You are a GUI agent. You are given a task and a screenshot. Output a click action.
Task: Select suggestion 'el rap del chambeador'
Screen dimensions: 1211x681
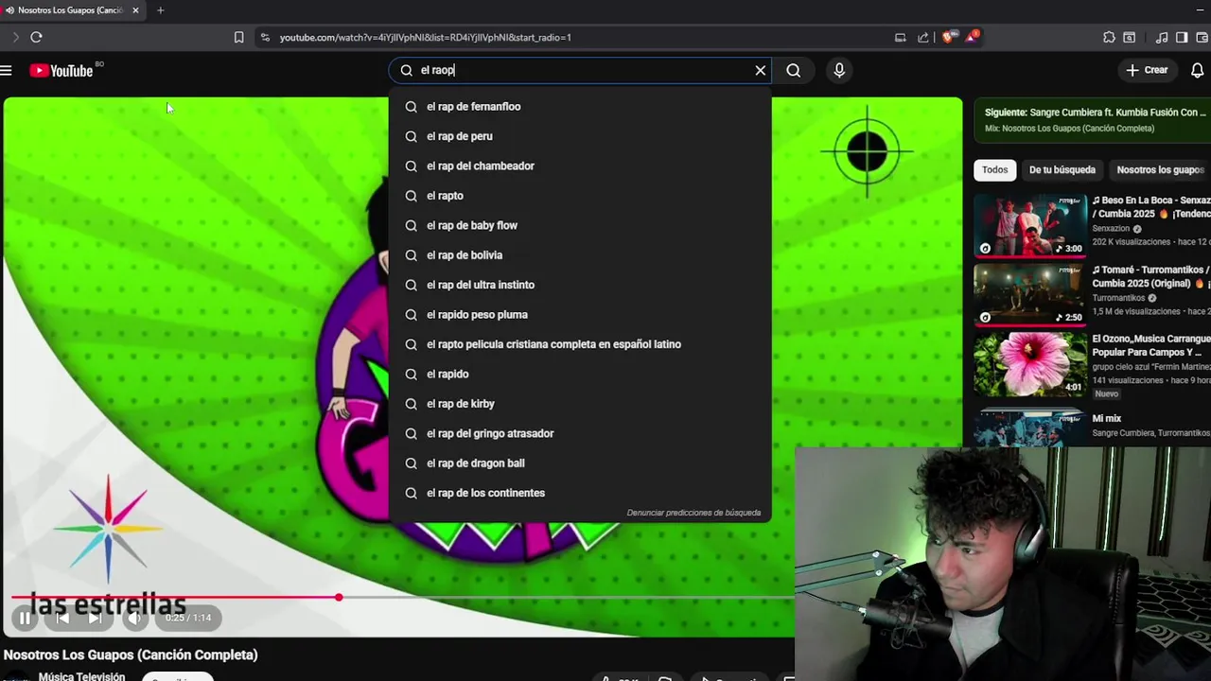(580, 166)
